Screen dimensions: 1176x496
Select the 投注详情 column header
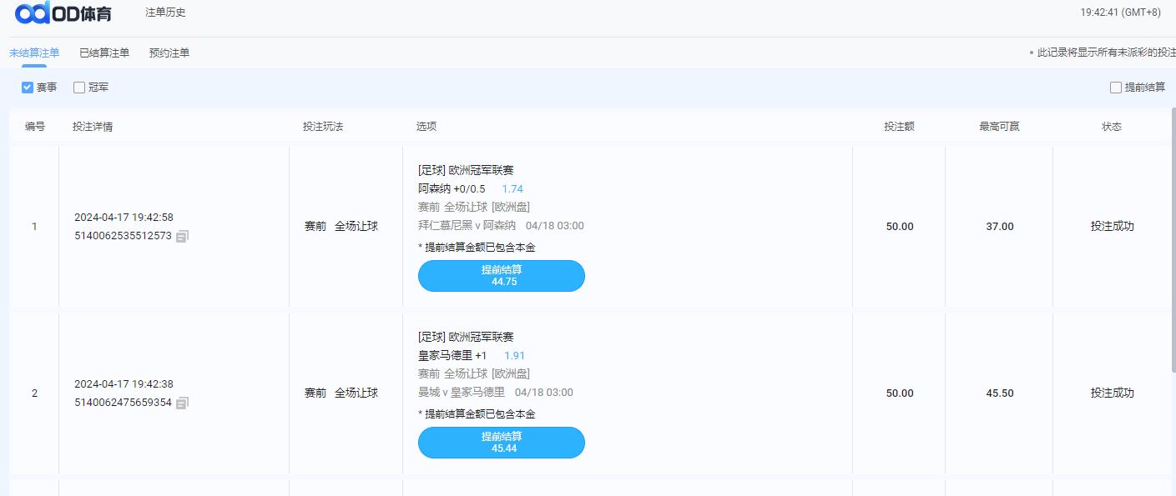pyautogui.click(x=93, y=127)
